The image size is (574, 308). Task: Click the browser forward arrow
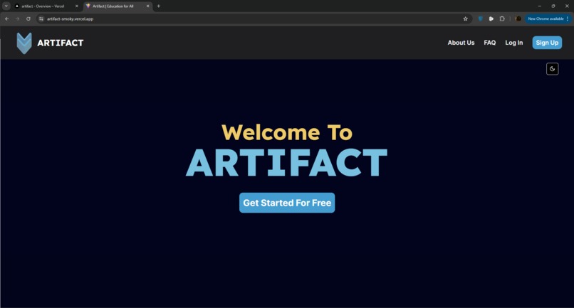pos(18,18)
